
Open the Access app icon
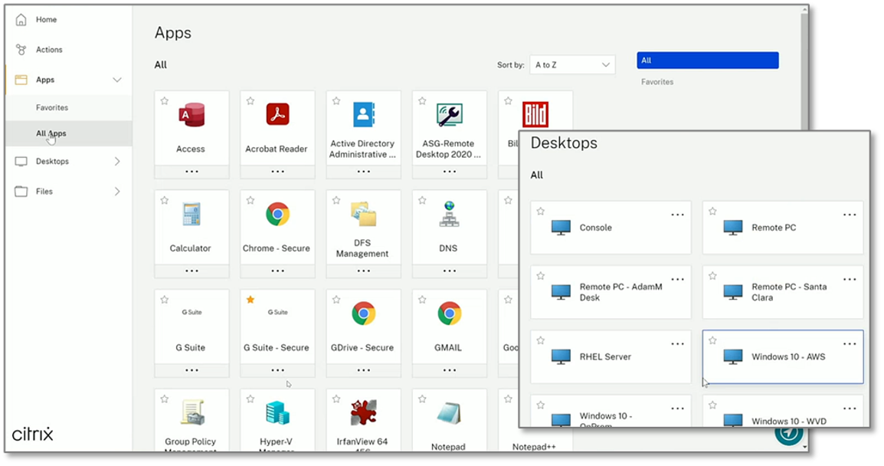coord(191,116)
